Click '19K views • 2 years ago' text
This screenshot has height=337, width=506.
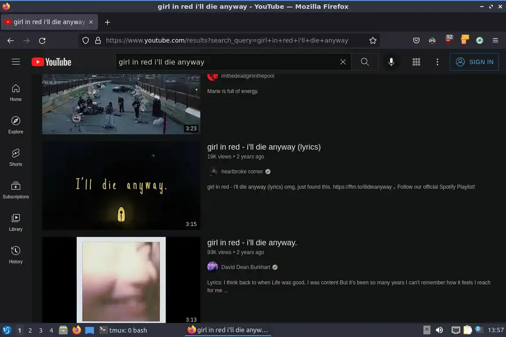point(235,156)
